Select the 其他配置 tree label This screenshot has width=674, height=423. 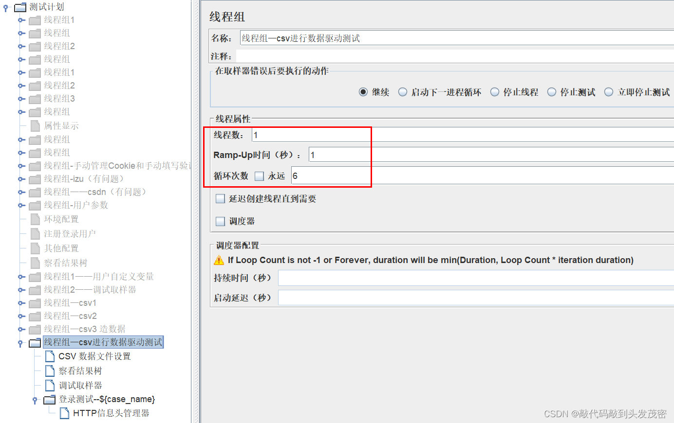tap(61, 248)
